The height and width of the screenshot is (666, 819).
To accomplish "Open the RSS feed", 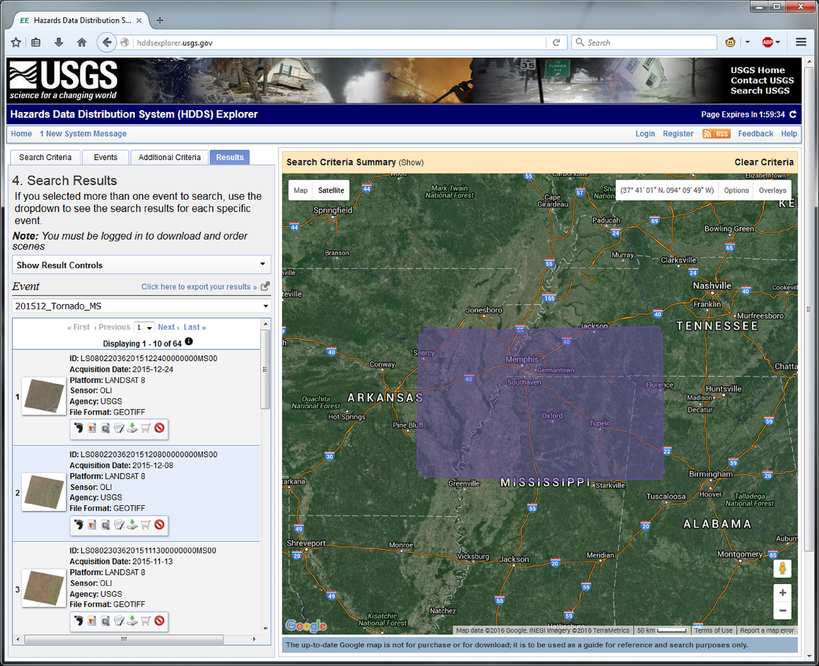I will click(716, 134).
